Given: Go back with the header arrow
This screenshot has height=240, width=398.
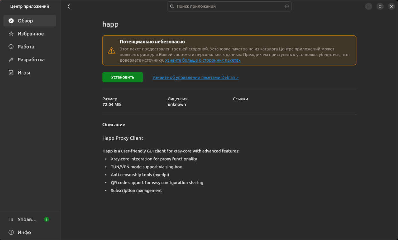Looking at the screenshot, I should point(69,6).
